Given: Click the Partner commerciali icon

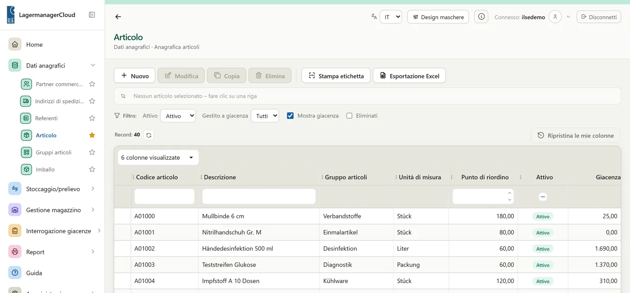Looking at the screenshot, I should click(x=27, y=84).
